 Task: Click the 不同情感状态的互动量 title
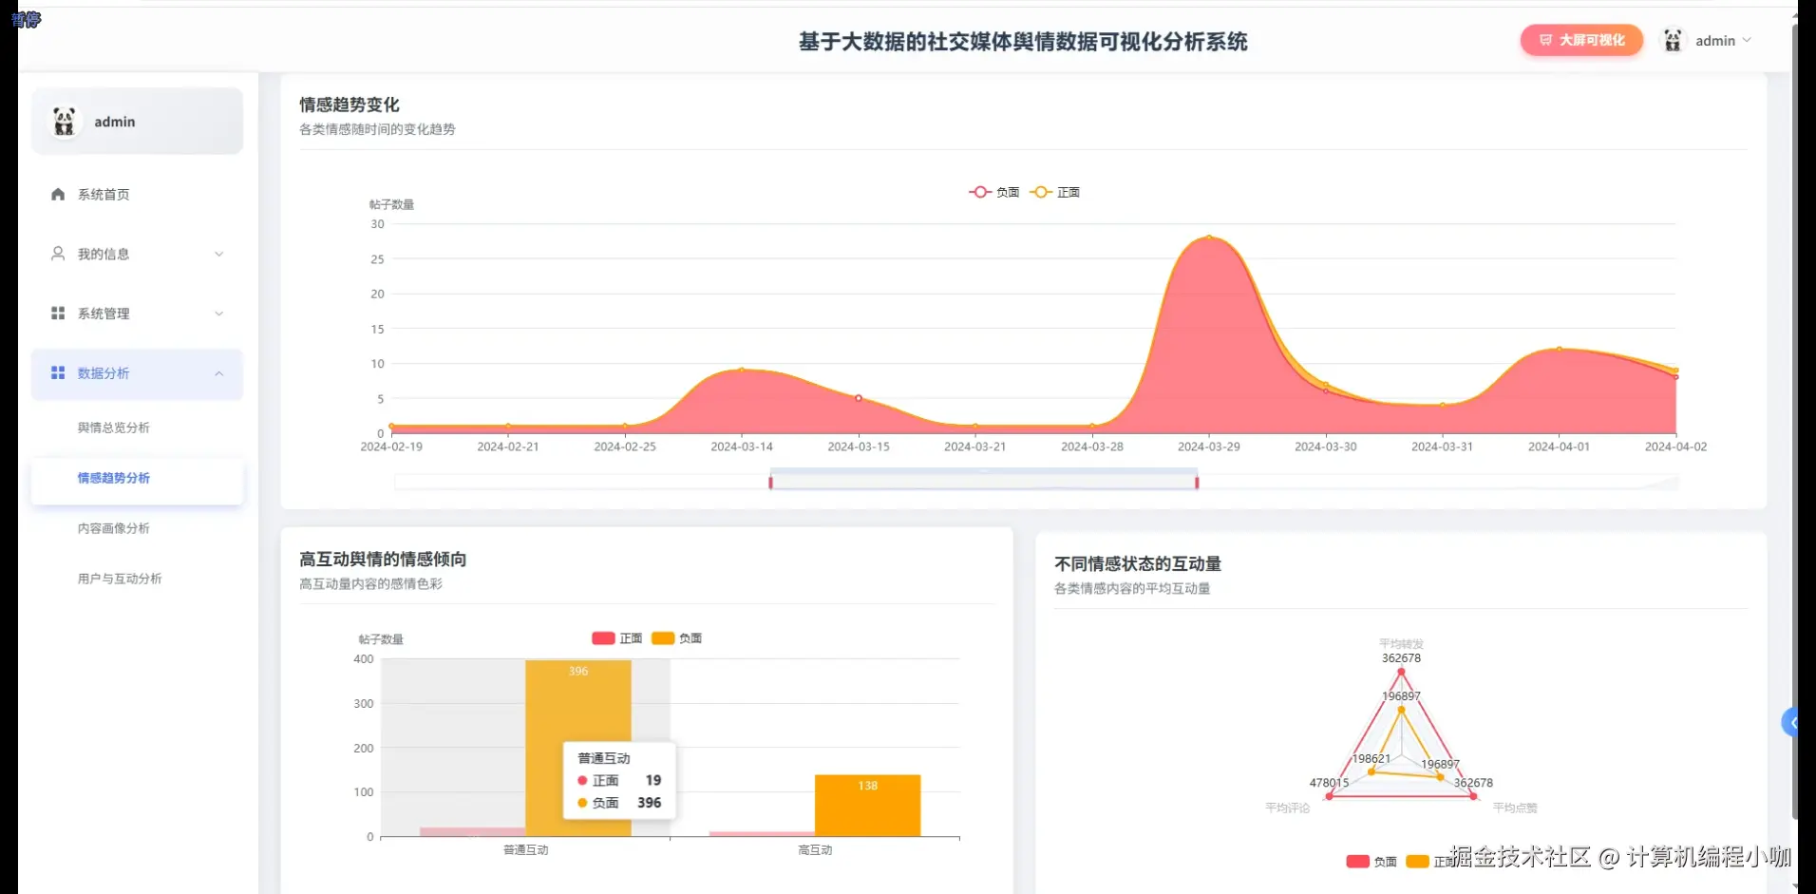pos(1138,563)
